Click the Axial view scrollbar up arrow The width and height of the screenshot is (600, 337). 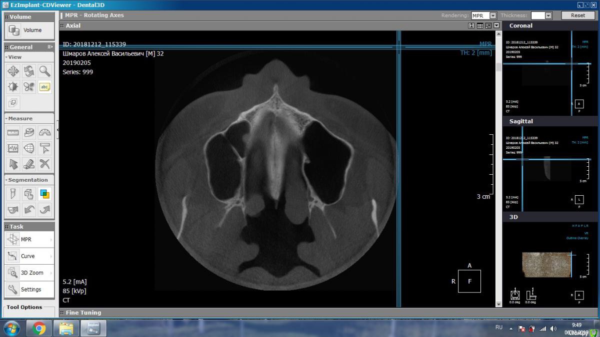coord(498,34)
